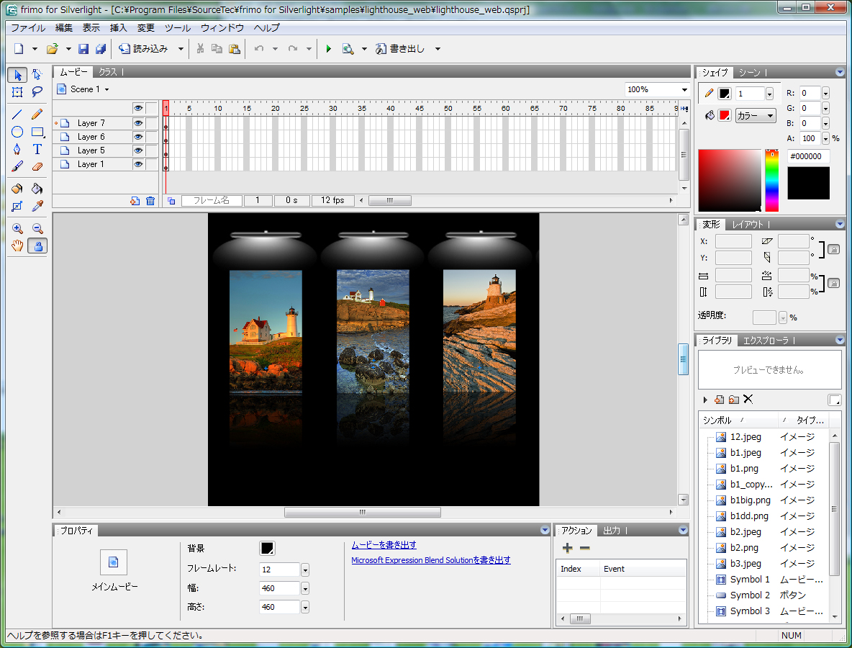852x648 pixels.
Task: Hide Layer 6 with eye icon
Action: coord(138,137)
